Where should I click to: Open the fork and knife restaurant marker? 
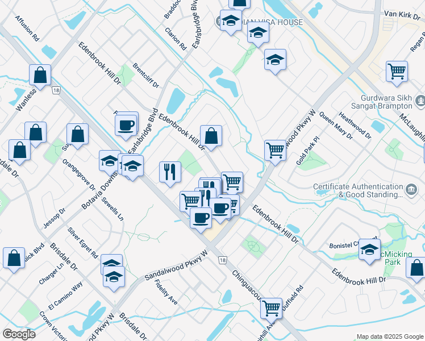pyautogui.click(x=169, y=172)
